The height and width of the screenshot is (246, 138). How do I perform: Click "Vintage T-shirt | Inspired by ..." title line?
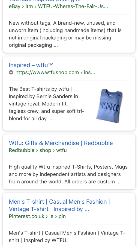pos(49,209)
